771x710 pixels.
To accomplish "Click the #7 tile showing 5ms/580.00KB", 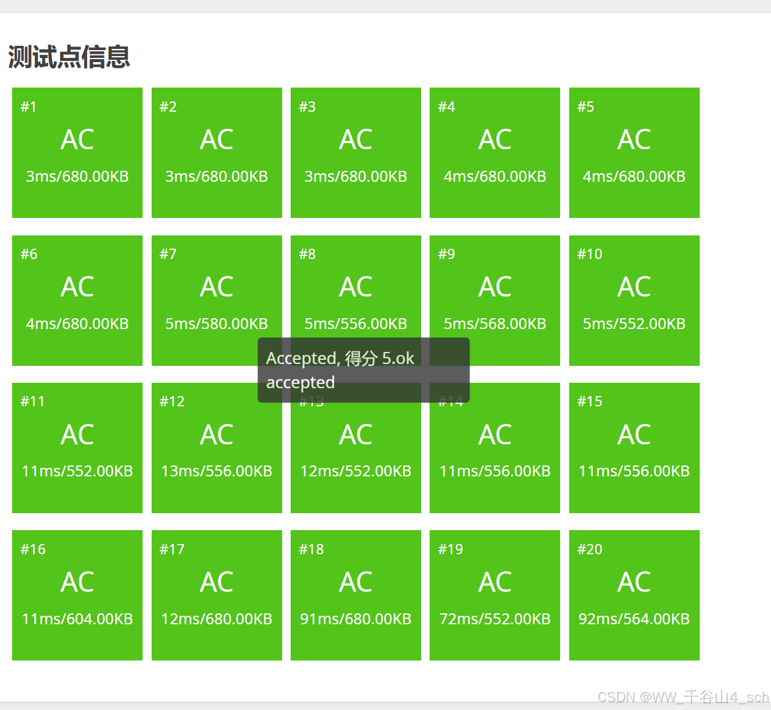I will (216, 300).
